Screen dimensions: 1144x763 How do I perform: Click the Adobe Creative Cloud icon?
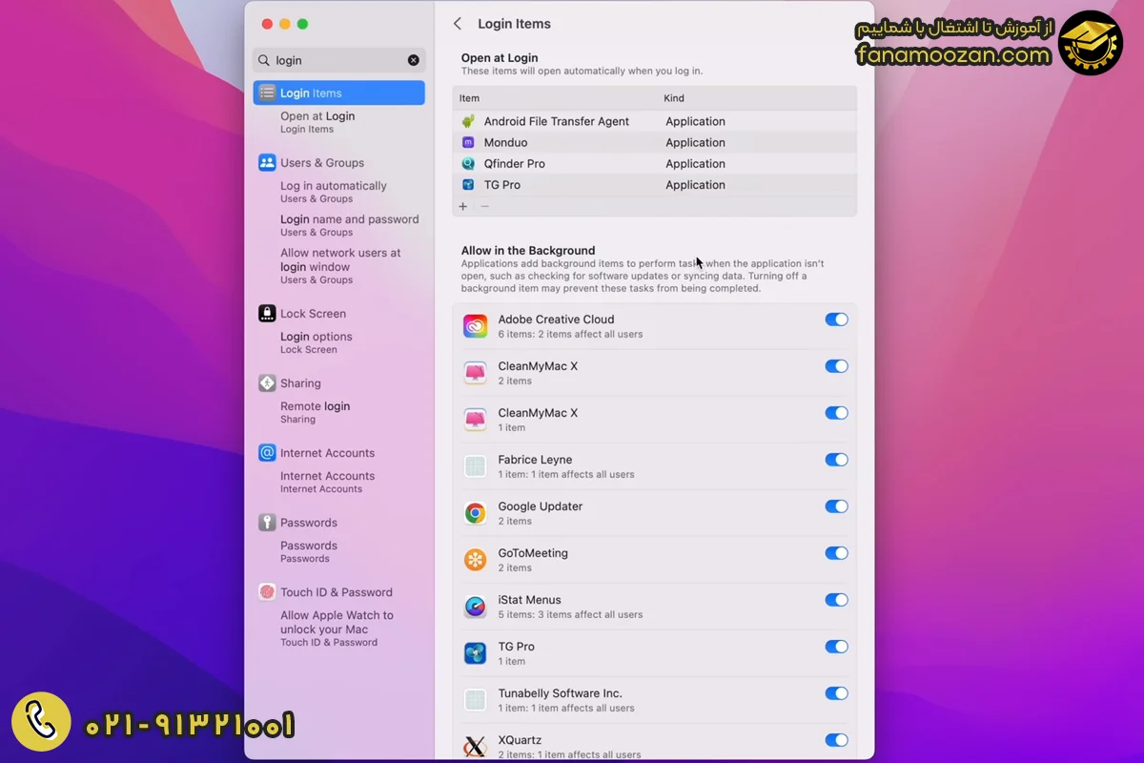coord(475,326)
